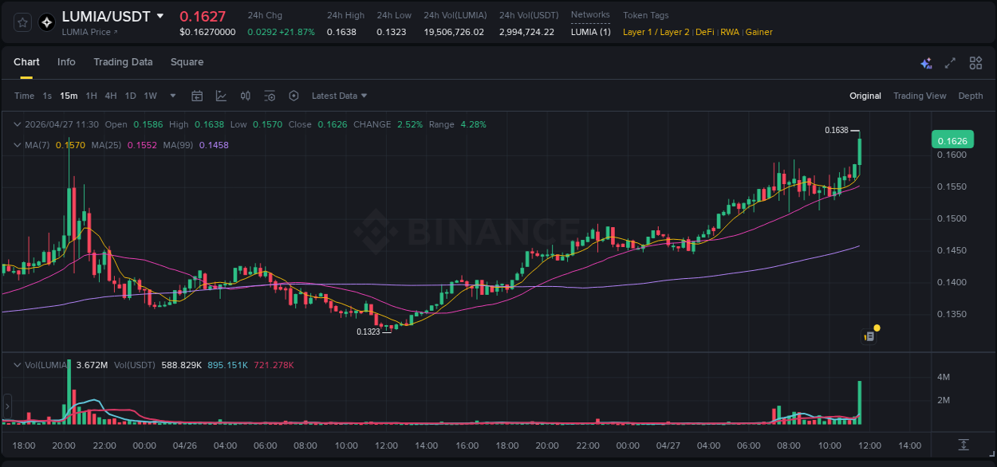Click the 24h change +21.87% value
The height and width of the screenshot is (467, 997).
[296, 32]
